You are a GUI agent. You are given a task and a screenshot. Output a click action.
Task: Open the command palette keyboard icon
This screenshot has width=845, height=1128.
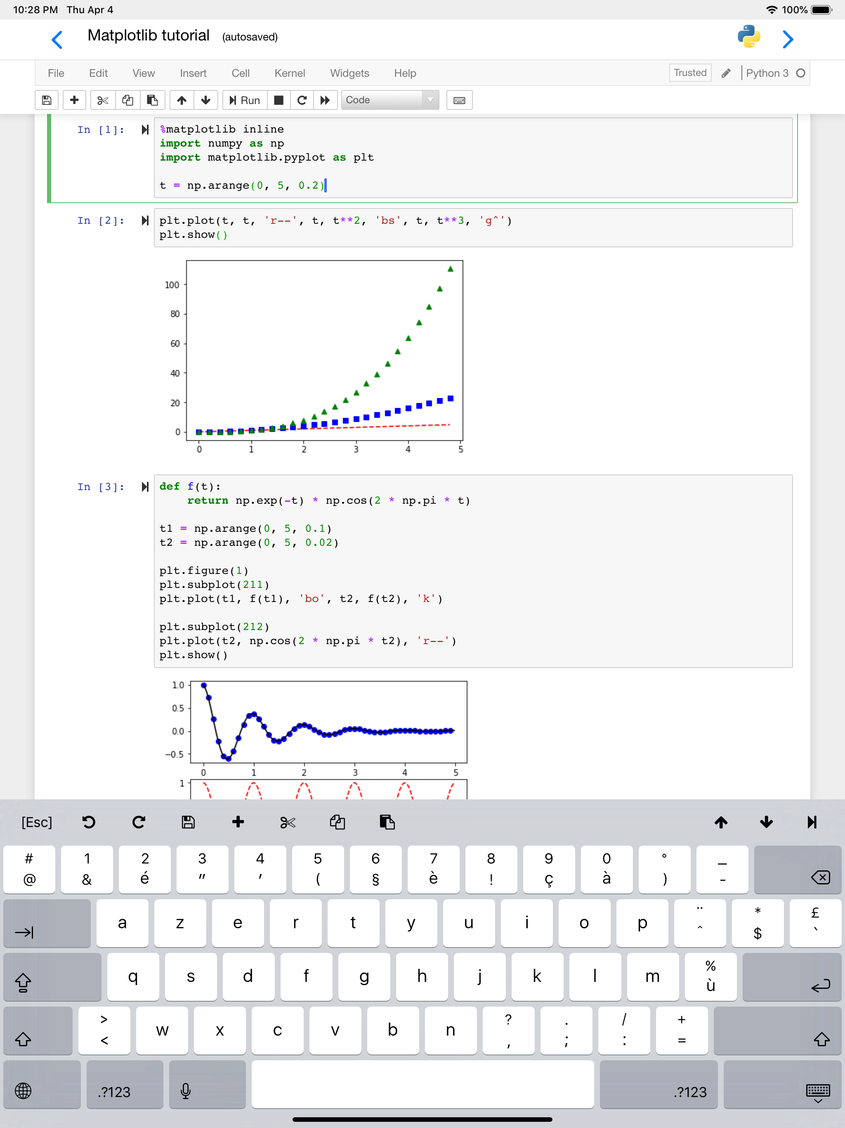pyautogui.click(x=459, y=100)
